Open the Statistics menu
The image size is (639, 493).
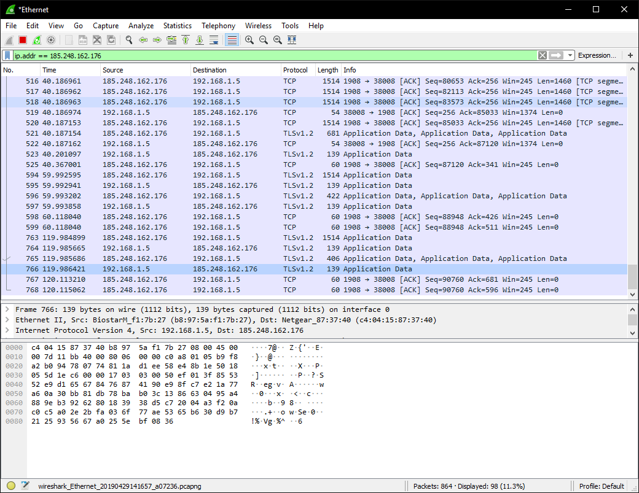point(177,26)
